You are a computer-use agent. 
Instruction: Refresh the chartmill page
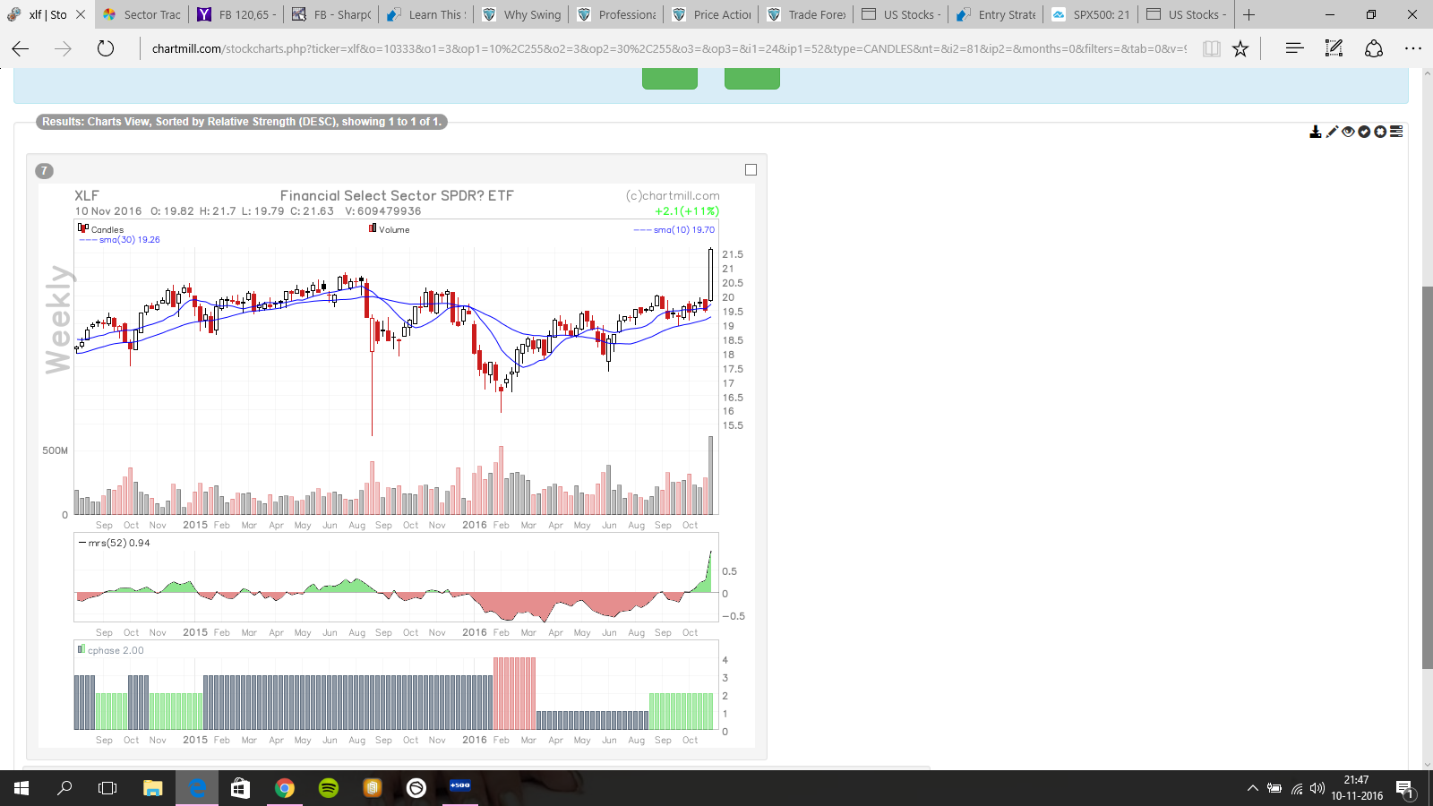click(106, 48)
